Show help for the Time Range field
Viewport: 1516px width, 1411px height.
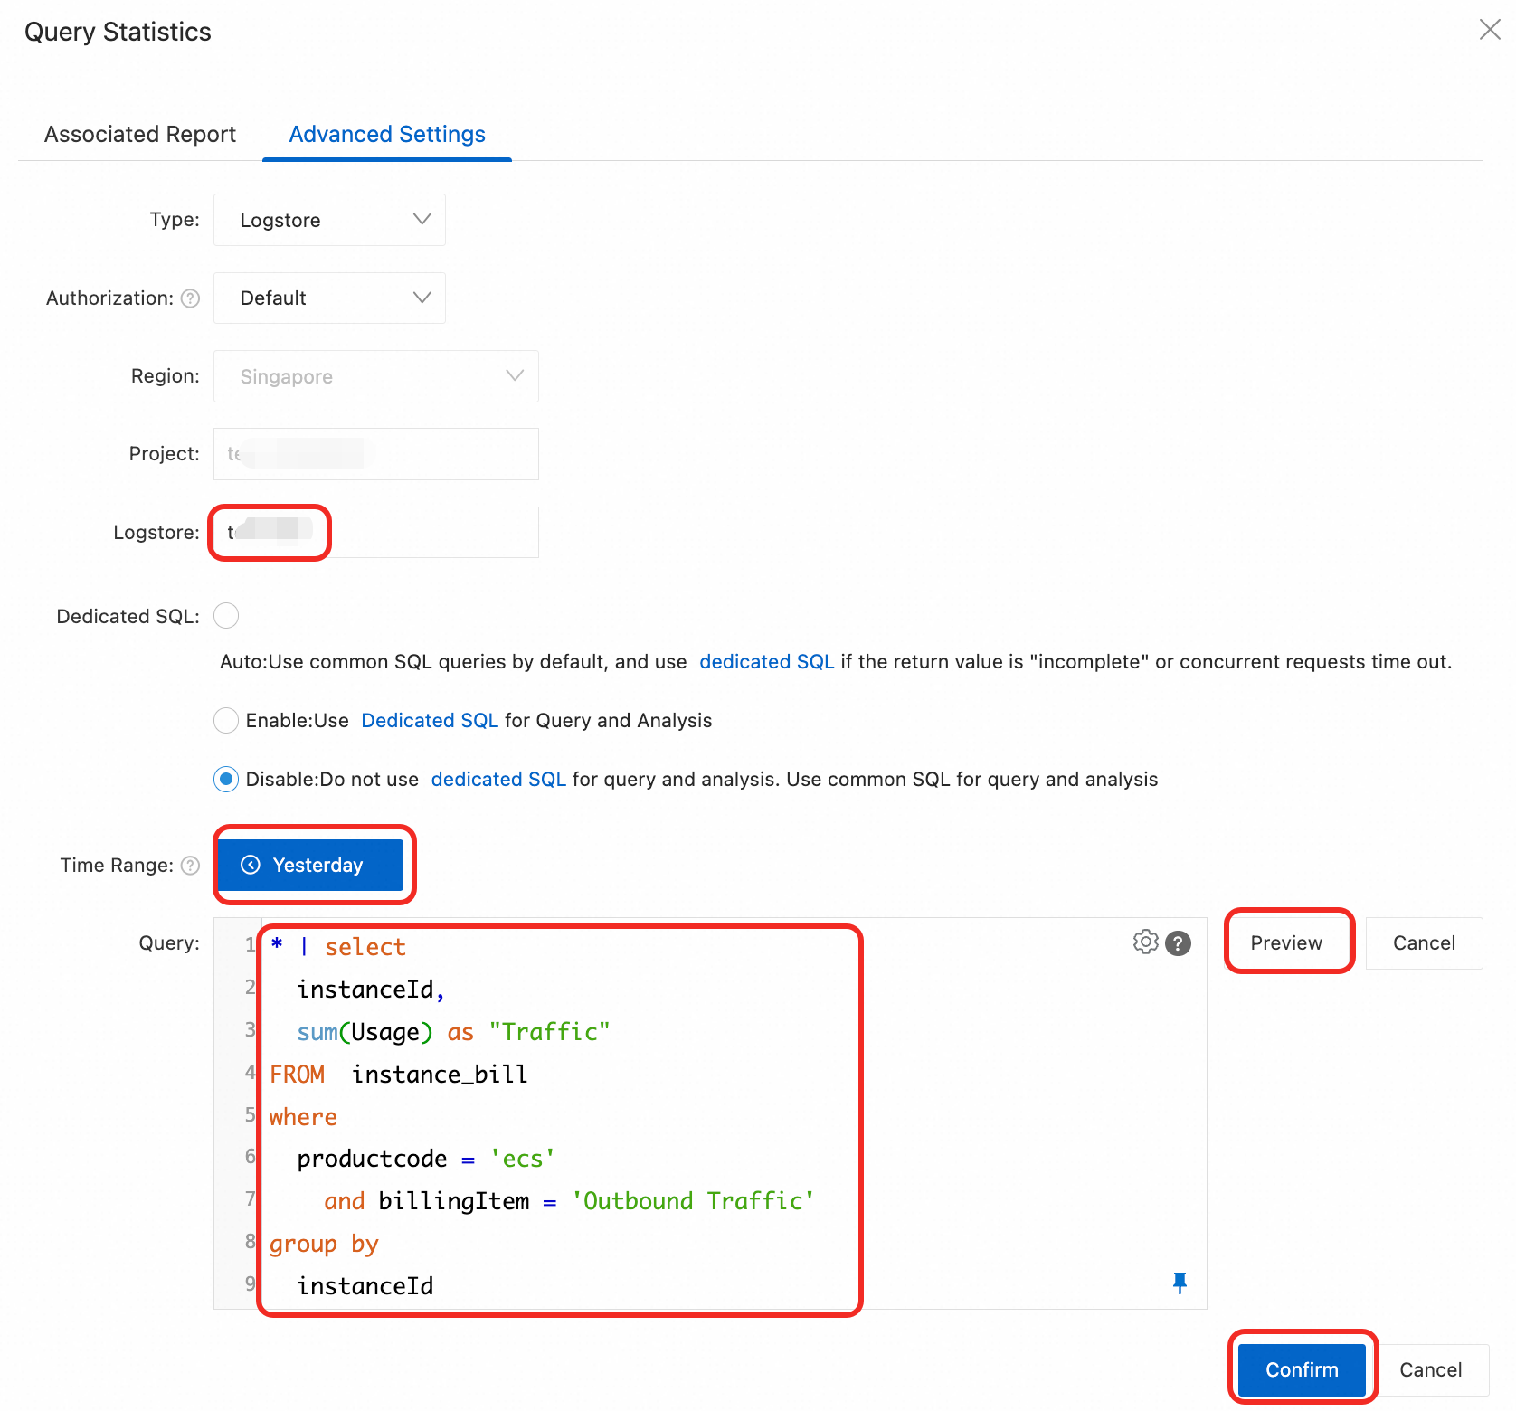pyautogui.click(x=190, y=866)
